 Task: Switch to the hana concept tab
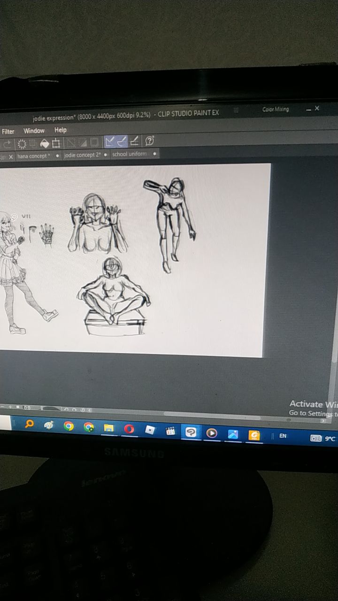[x=33, y=155]
